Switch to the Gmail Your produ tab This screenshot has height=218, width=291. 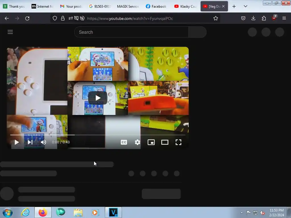click(x=71, y=6)
